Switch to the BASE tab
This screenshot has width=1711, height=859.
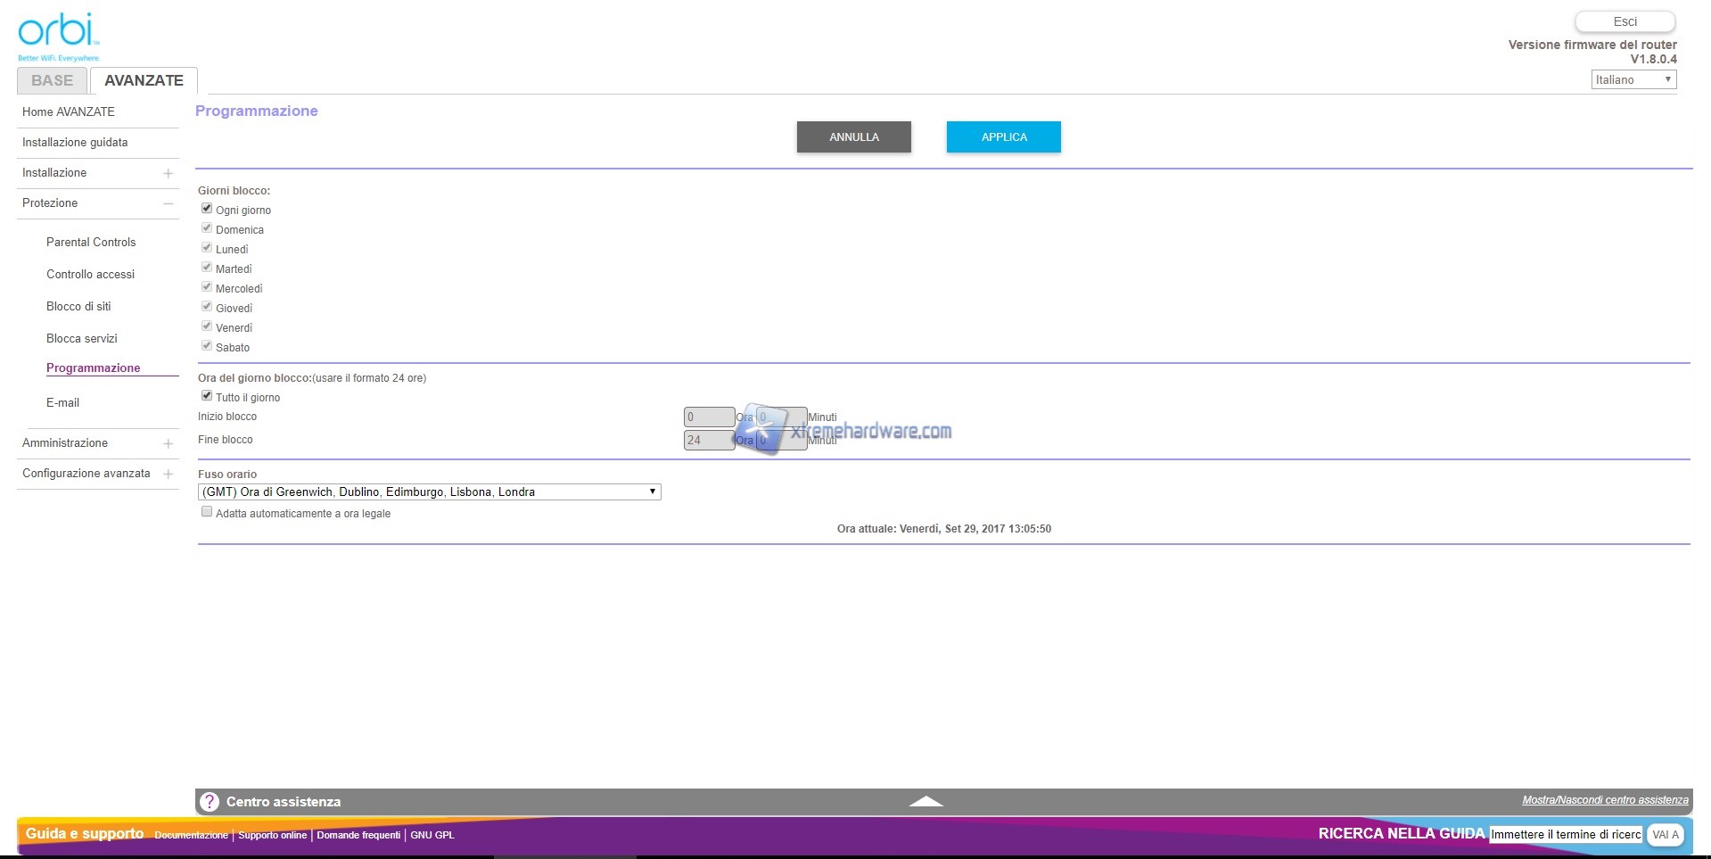[x=52, y=80]
